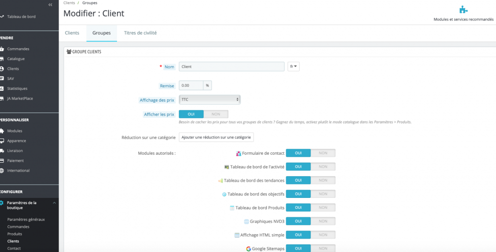Open the fr language dropdown
The height and width of the screenshot is (252, 496).
294,66
